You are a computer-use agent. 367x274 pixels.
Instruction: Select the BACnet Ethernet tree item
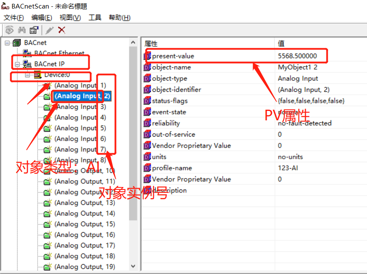pyautogui.click(x=59, y=53)
